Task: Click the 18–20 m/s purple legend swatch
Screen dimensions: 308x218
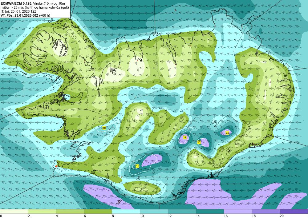Action: (266, 211)
